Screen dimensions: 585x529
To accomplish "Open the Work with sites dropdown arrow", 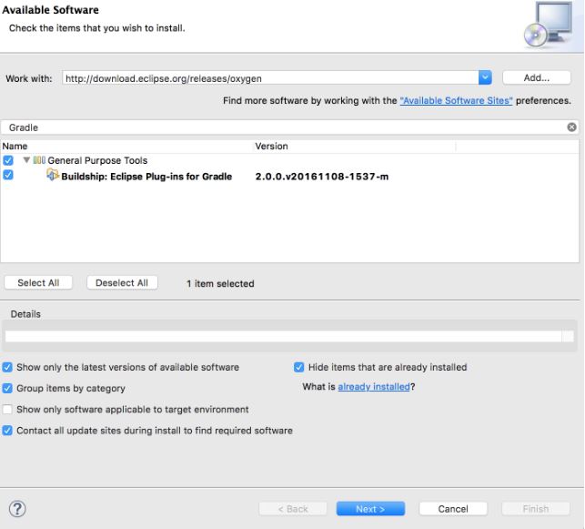I will tap(485, 77).
